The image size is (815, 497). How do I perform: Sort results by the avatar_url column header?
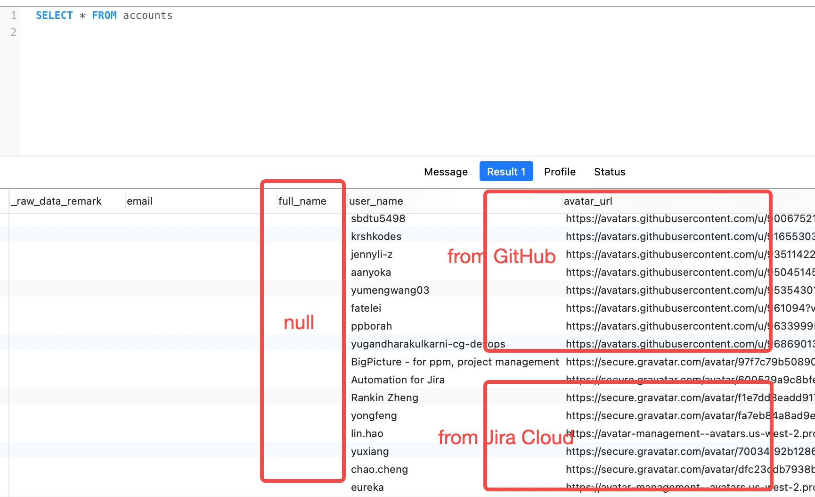588,200
